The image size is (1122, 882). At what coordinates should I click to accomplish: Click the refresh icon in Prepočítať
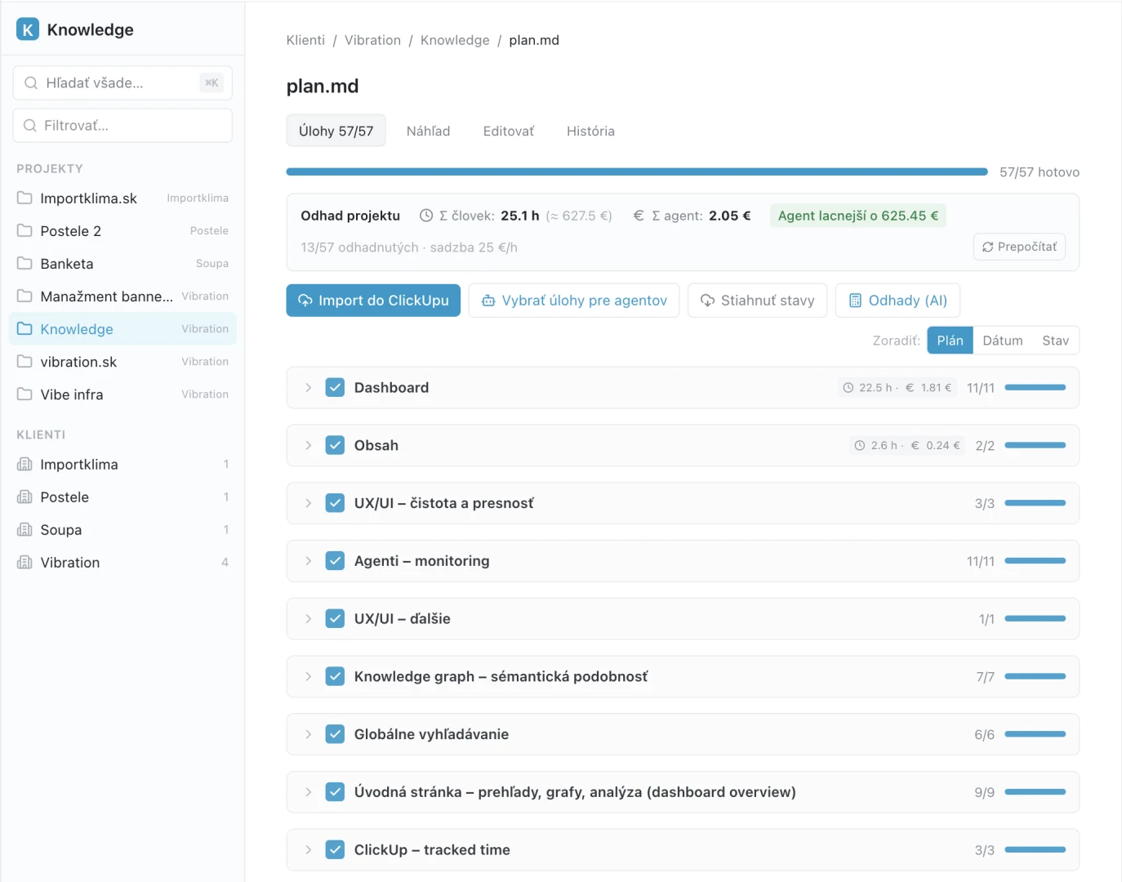[x=988, y=247]
